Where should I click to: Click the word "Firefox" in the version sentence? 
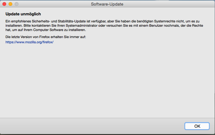pos(44,37)
